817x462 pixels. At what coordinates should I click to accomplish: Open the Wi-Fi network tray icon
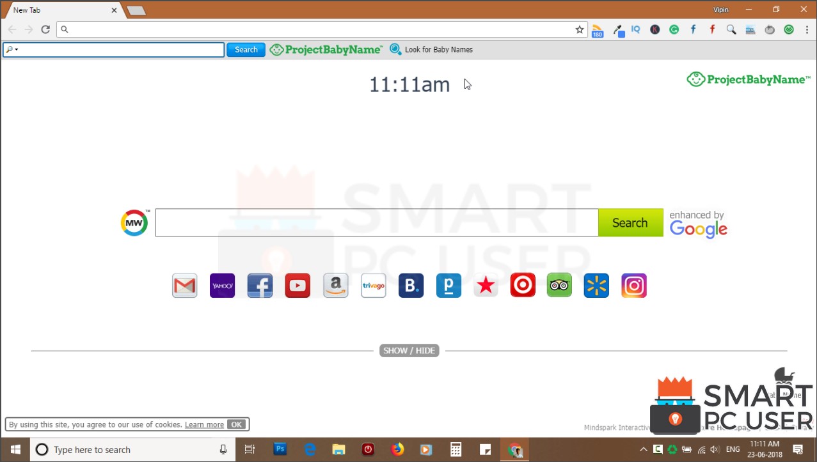[702, 449]
